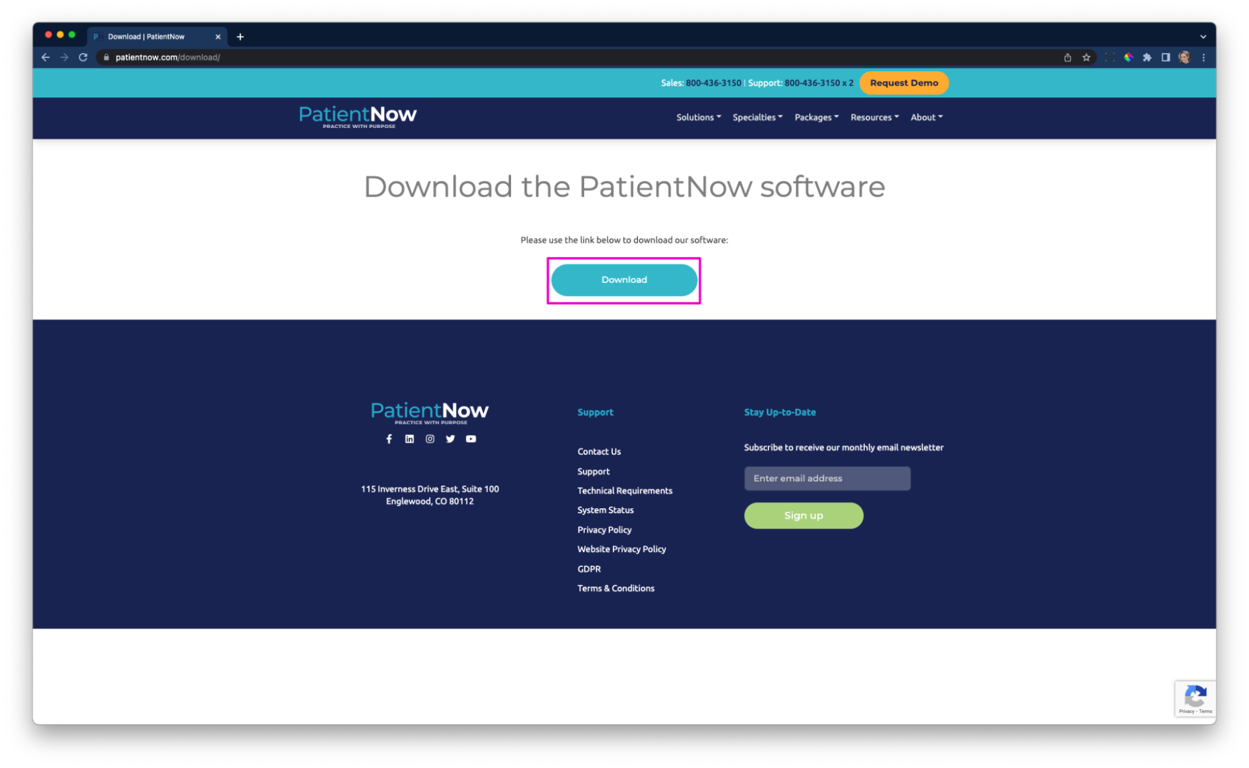Open a new browser tab
Viewport: 1249px width, 768px height.
[240, 36]
